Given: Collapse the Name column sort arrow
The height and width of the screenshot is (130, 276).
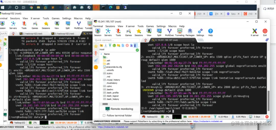Looking at the screenshot, I should tap(101, 54).
